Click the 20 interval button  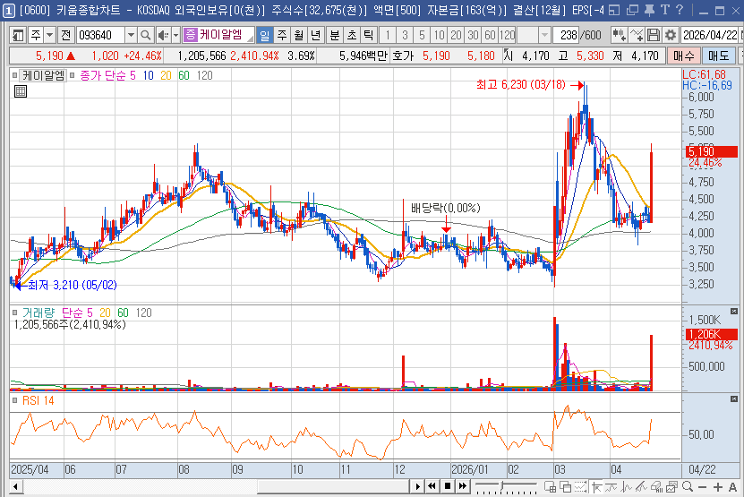point(456,35)
